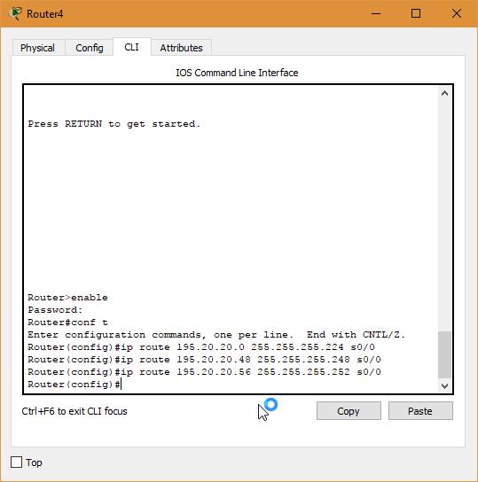Viewport: 478px width, 482px height.
Task: Click the 'Press RETURN to get started' line
Action: point(114,124)
